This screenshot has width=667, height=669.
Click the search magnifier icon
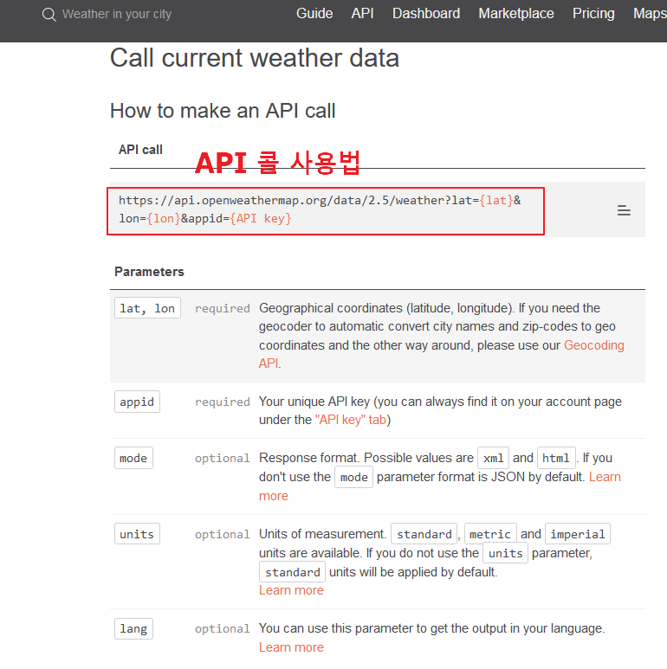(49, 15)
